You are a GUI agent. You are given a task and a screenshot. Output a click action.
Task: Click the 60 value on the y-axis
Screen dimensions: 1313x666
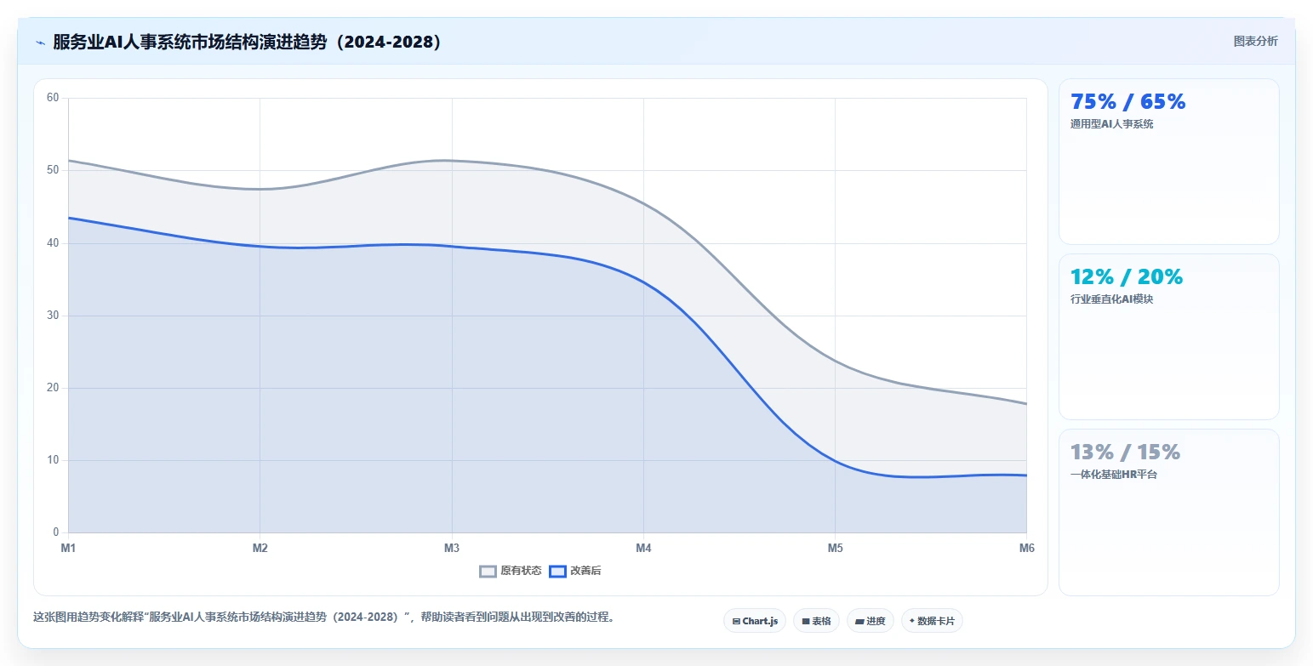53,98
